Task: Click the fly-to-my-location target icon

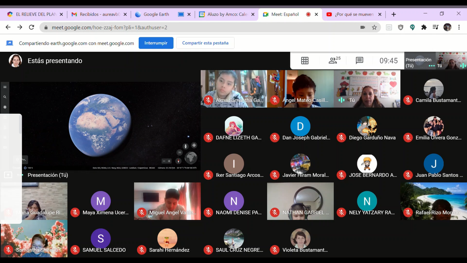Action: tap(194, 146)
